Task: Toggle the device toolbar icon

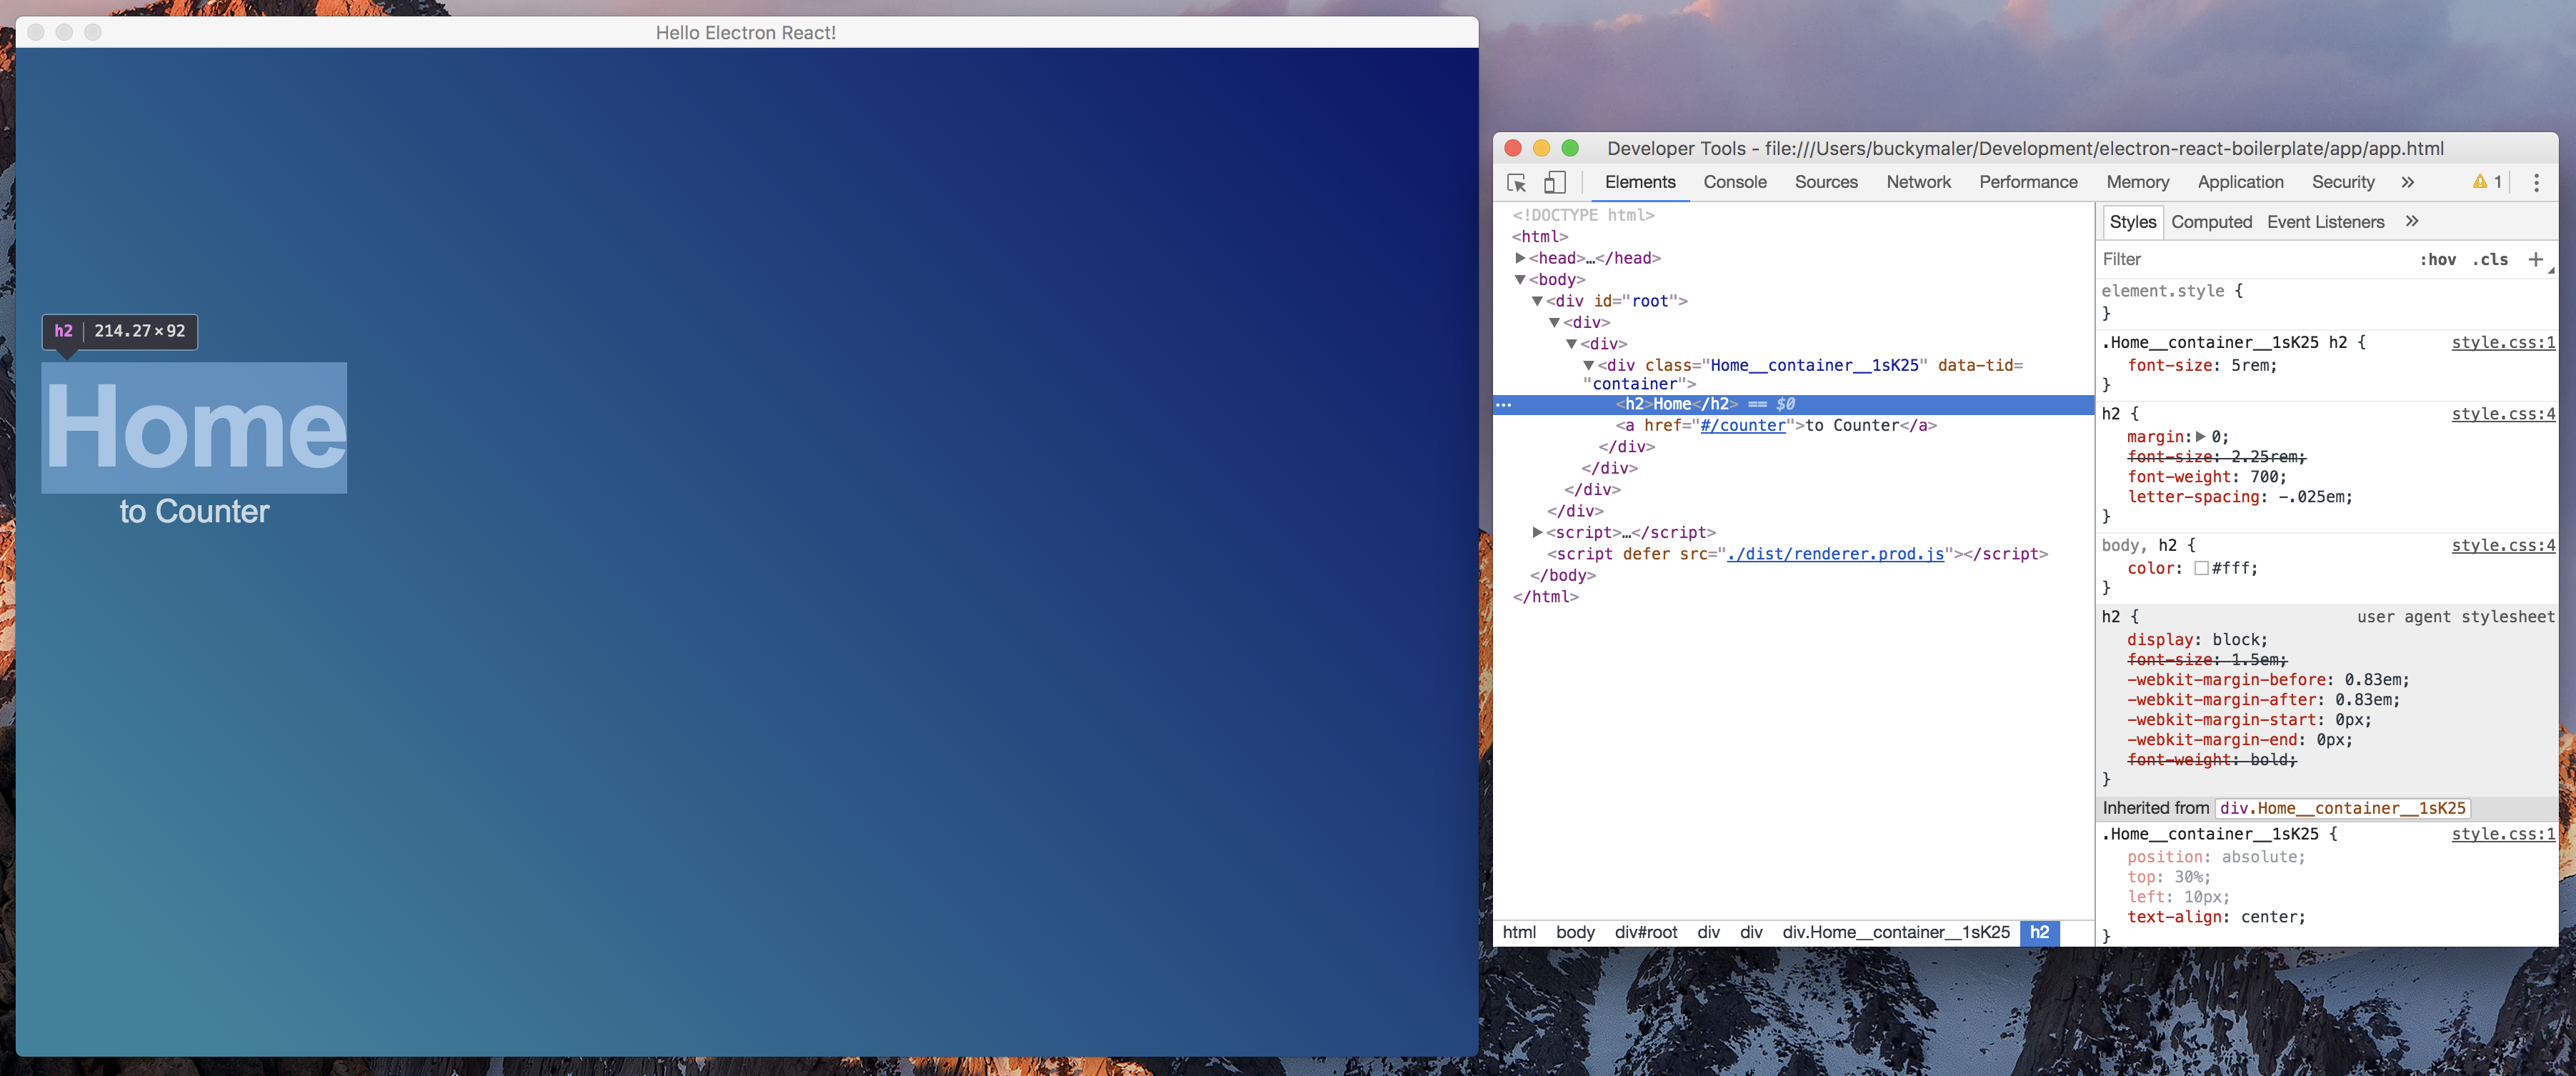Action: click(1554, 182)
